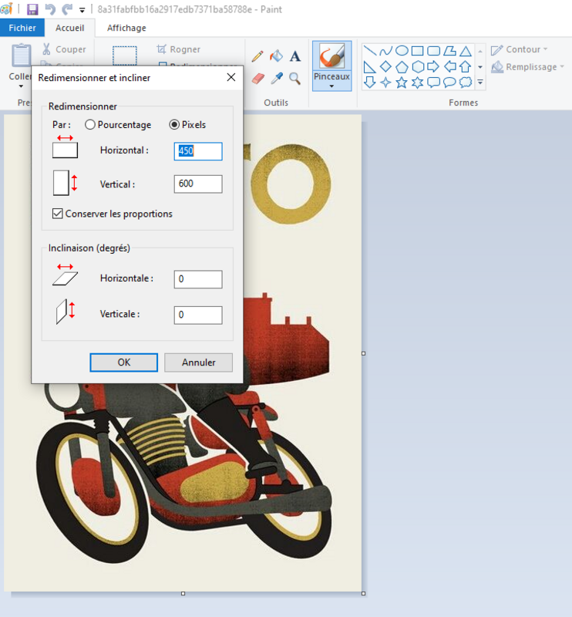Choose the Oval callout shape
This screenshot has height=617, width=572.
pyautogui.click(x=449, y=83)
